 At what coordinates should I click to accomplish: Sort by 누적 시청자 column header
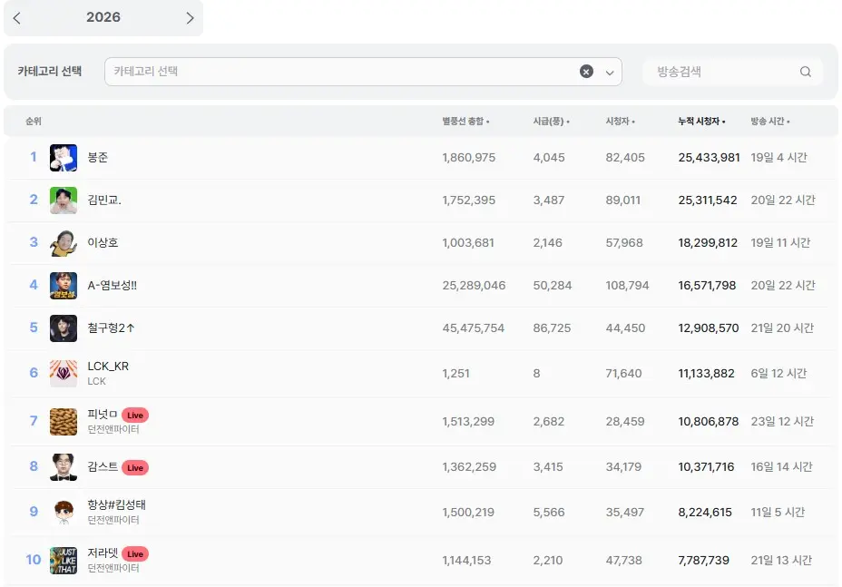[701, 122]
